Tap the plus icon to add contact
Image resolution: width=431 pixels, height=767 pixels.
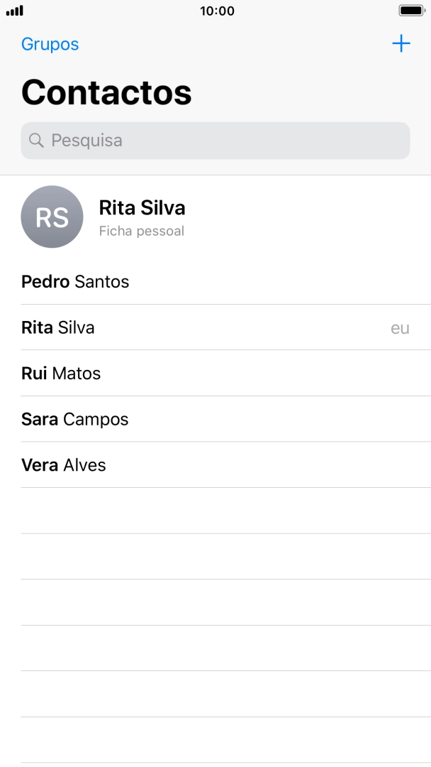[401, 43]
